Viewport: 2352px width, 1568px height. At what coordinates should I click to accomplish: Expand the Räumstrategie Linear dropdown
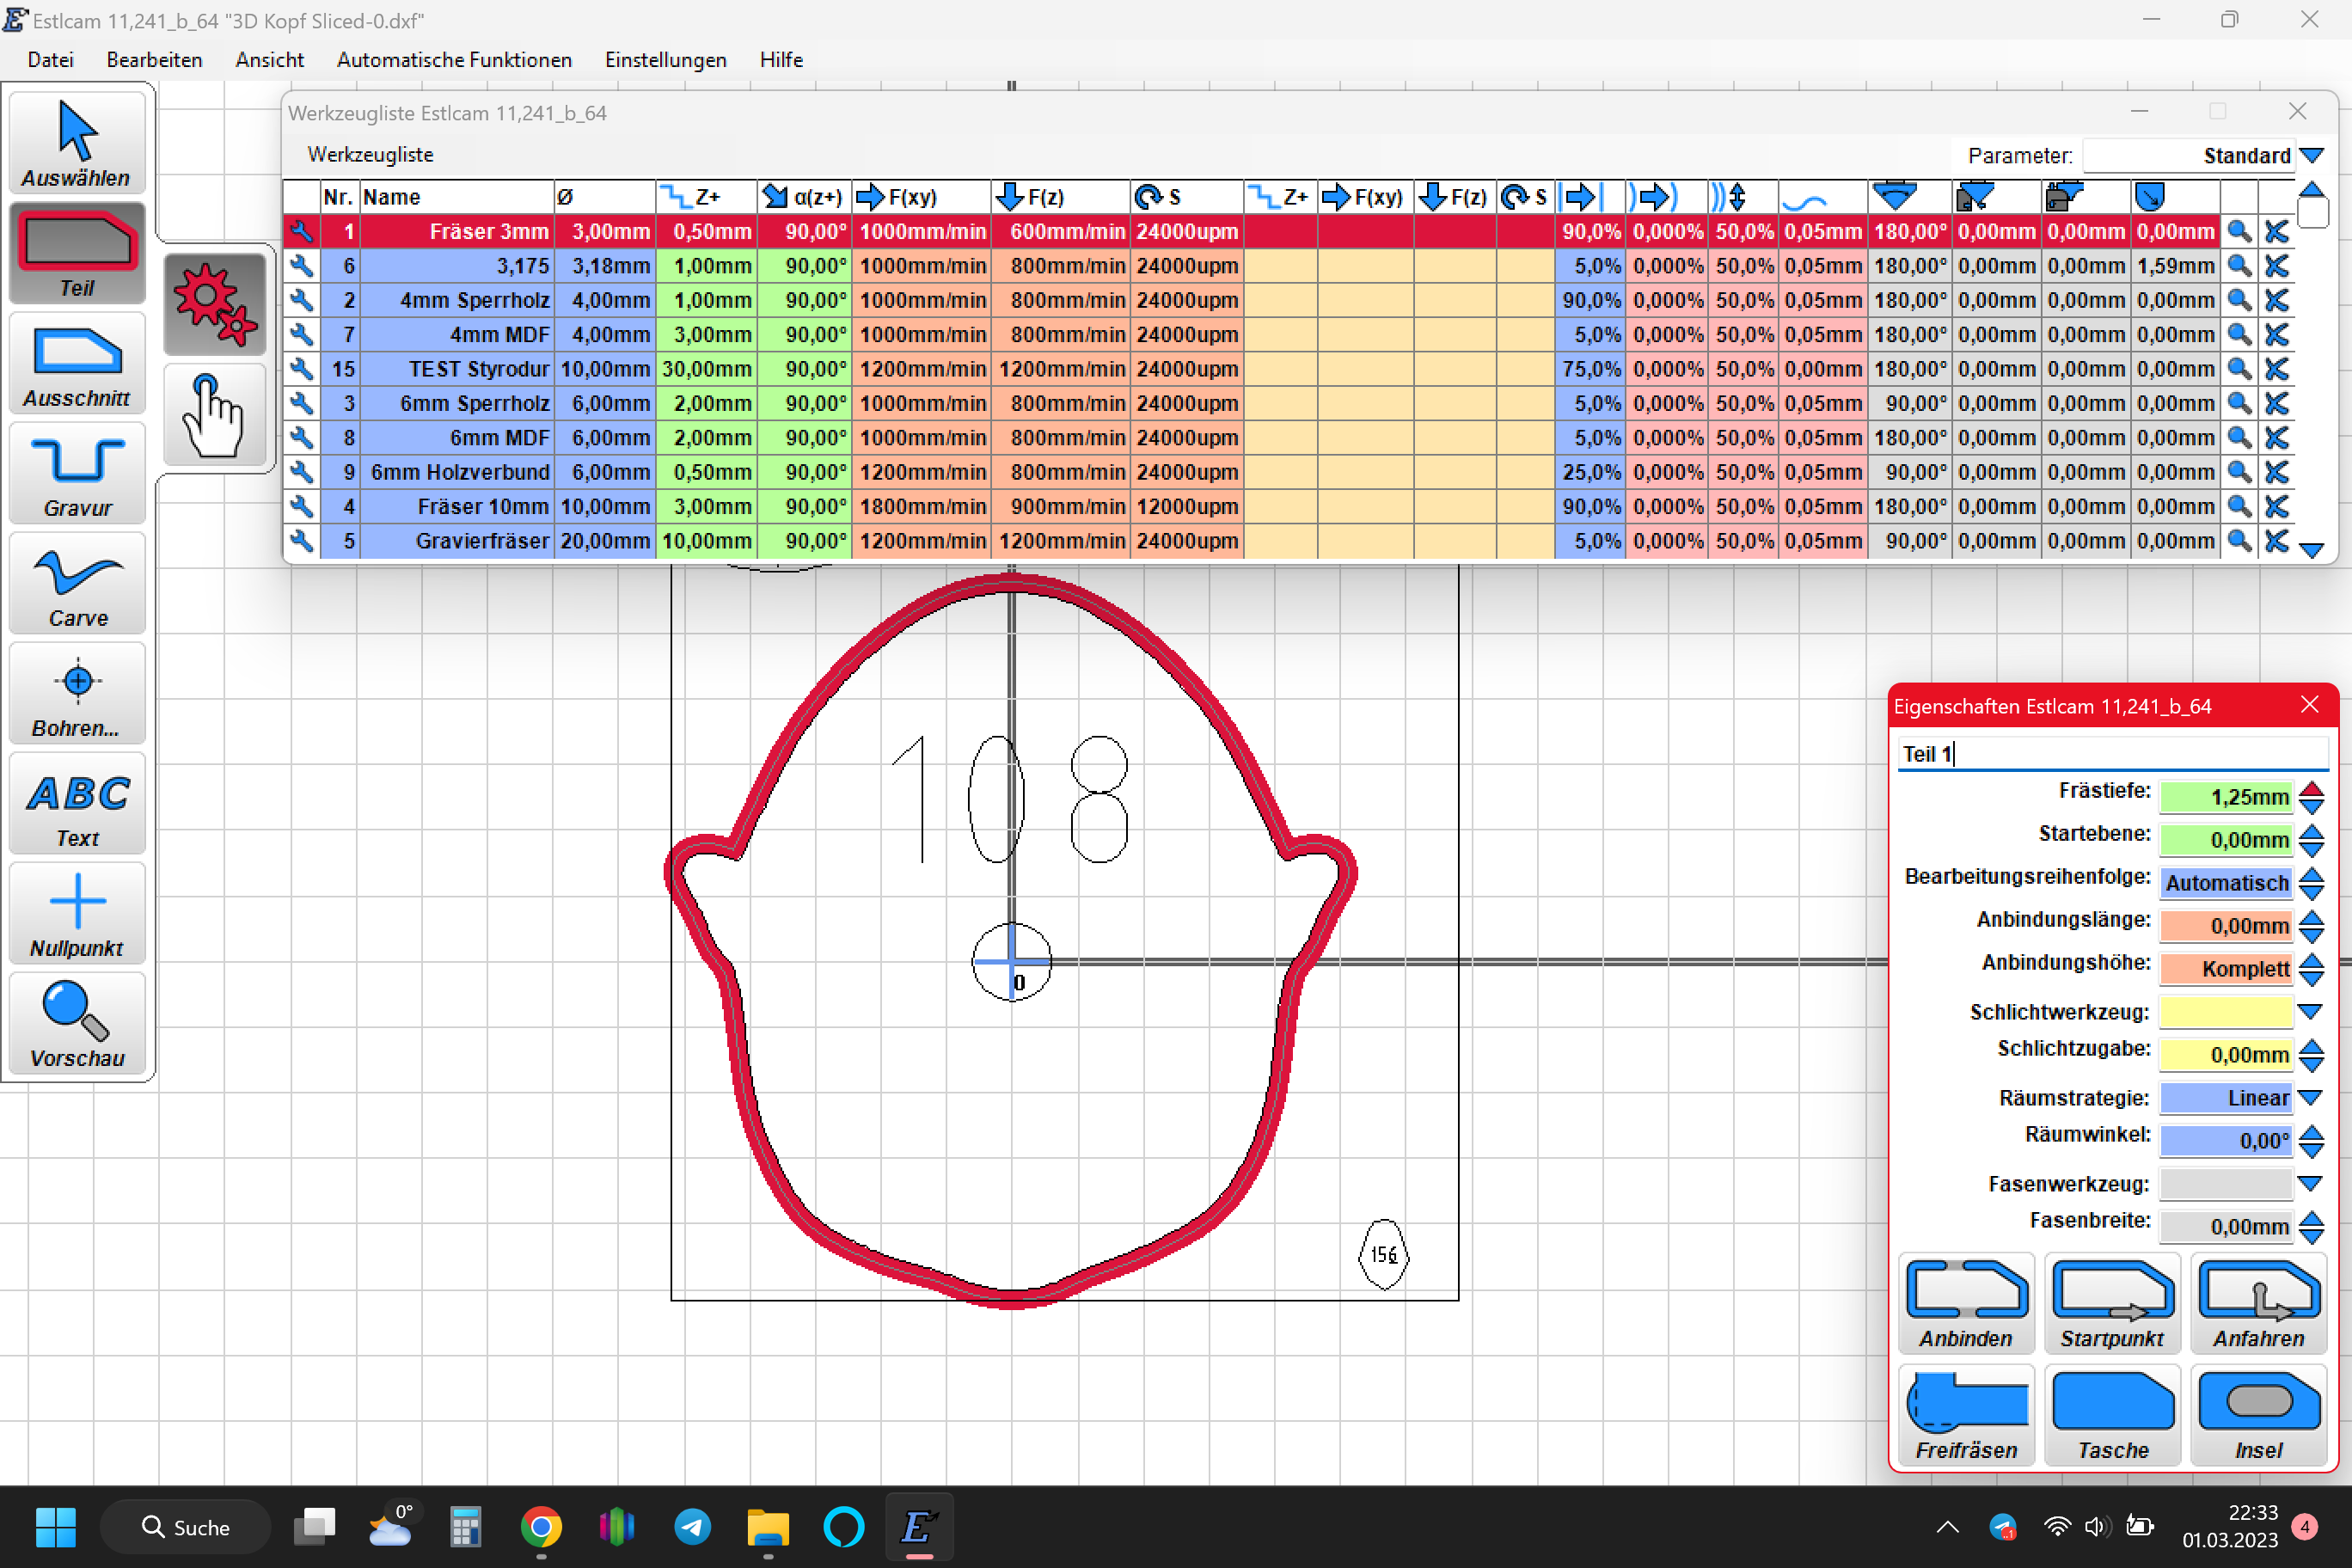click(x=2310, y=1097)
